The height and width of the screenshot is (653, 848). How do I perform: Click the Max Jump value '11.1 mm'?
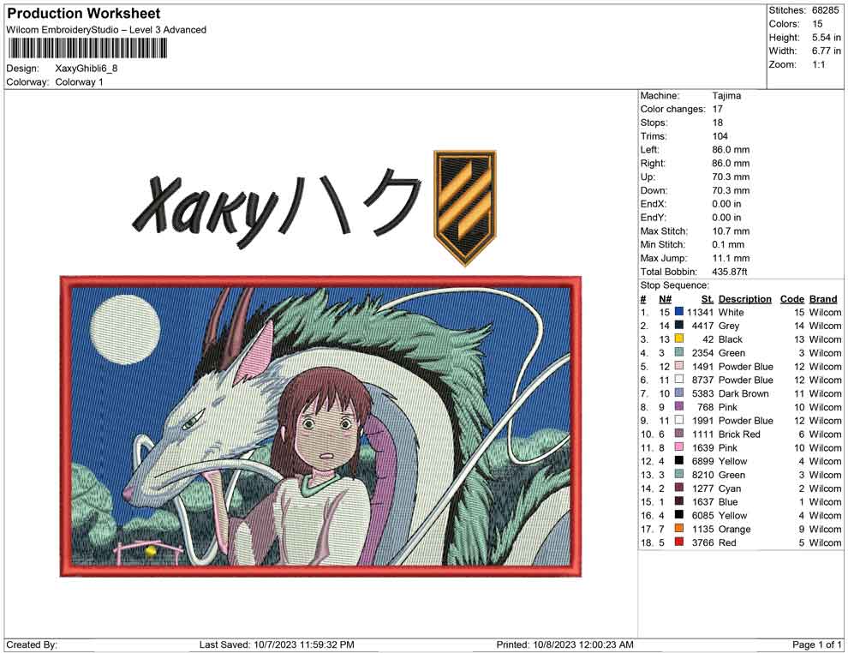[730, 258]
